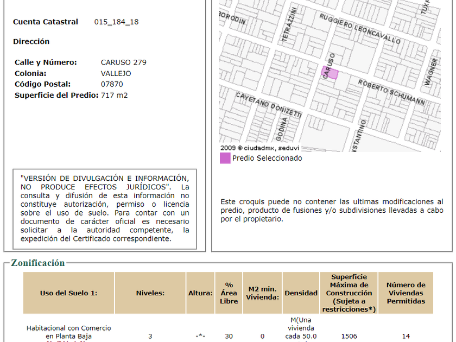456x342 pixels.
Task: Click the TETRAZZINI street label on map
Action: click(290, 24)
